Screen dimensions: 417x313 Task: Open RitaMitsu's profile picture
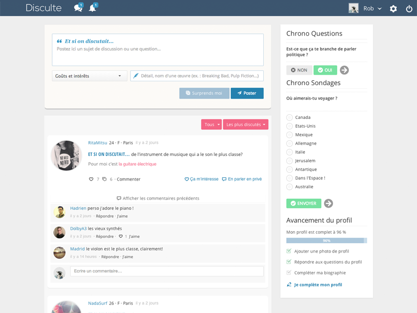tap(67, 155)
